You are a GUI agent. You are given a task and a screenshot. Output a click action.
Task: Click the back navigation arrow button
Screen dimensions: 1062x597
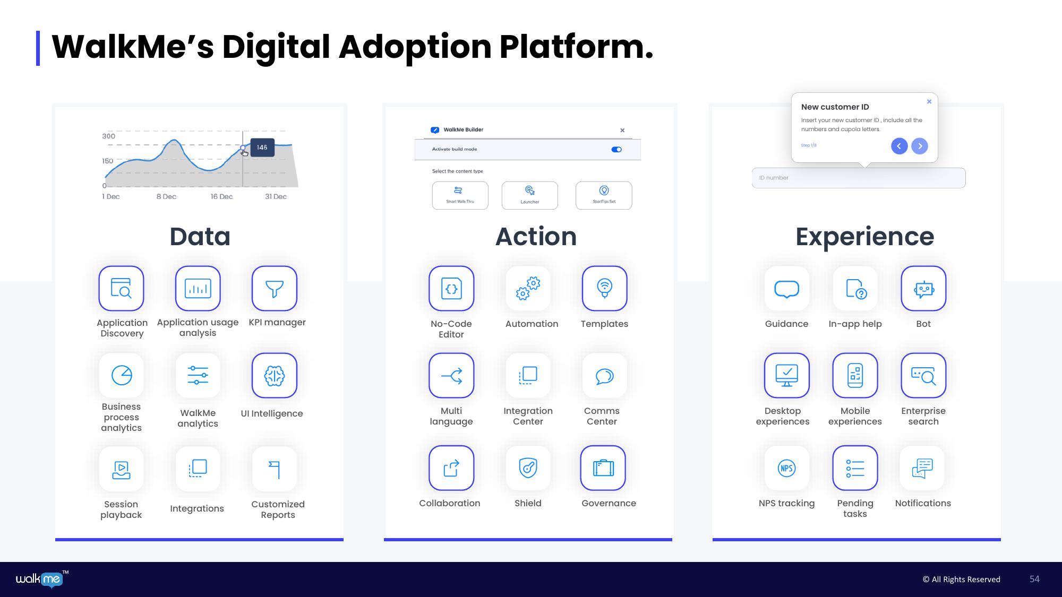898,145
